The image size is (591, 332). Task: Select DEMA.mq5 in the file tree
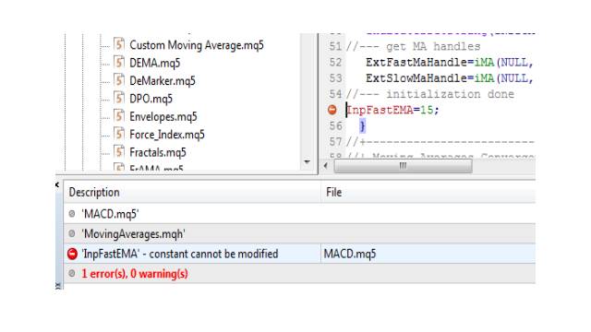click(x=154, y=63)
